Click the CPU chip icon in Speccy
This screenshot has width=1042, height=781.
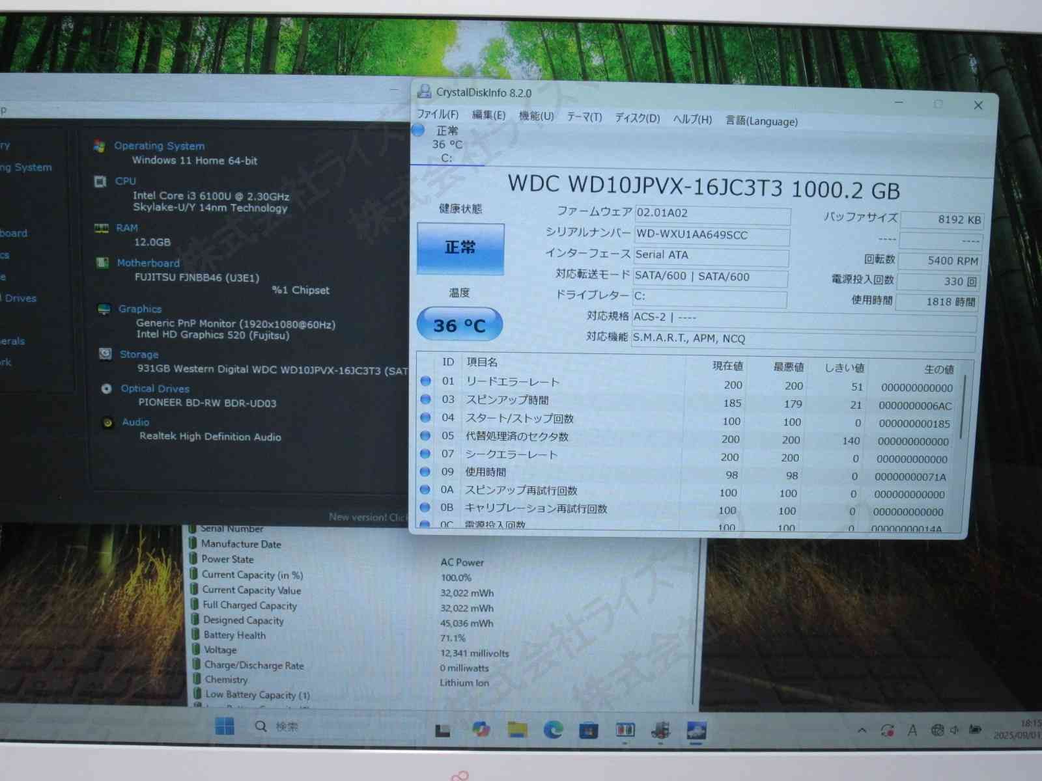[x=100, y=181]
